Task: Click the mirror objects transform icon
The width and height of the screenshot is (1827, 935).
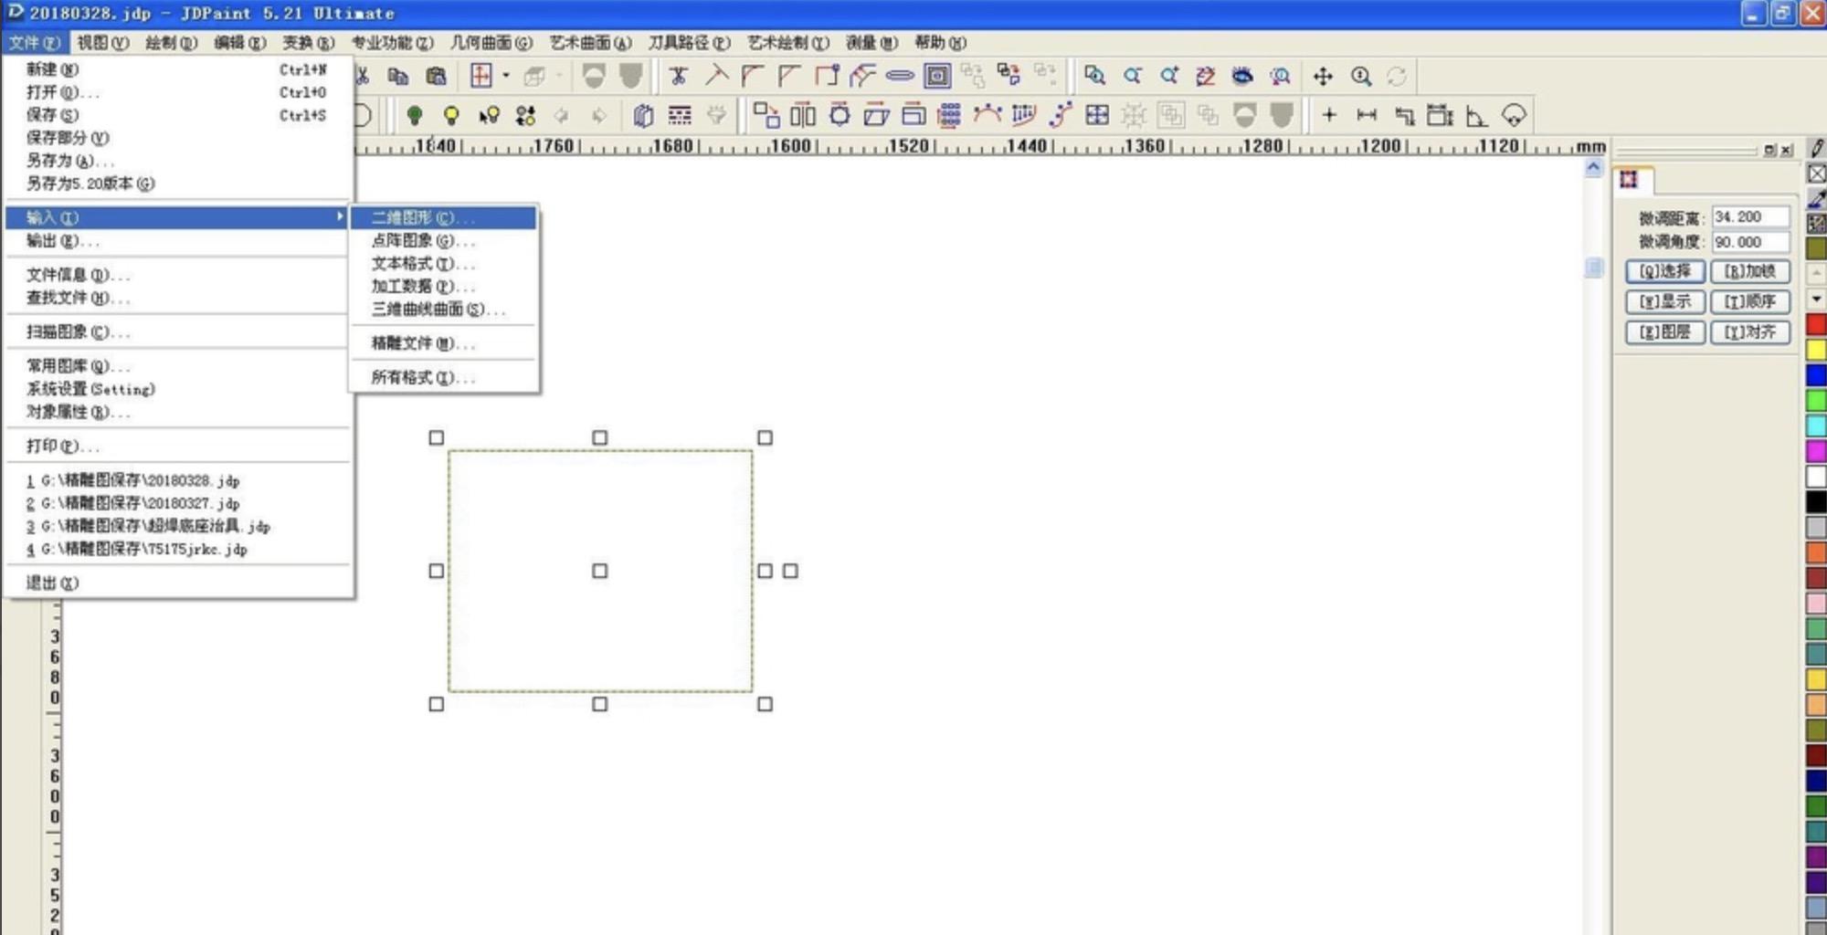Action: [802, 115]
